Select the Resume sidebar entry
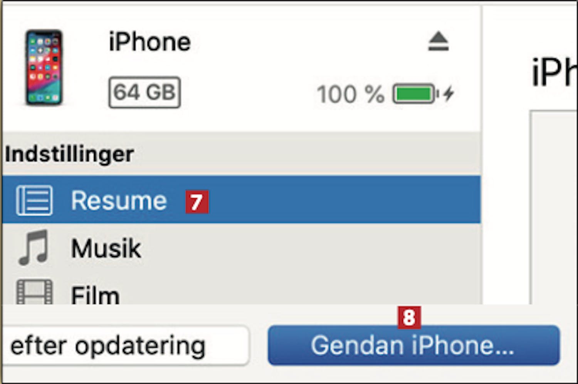 click(x=242, y=200)
